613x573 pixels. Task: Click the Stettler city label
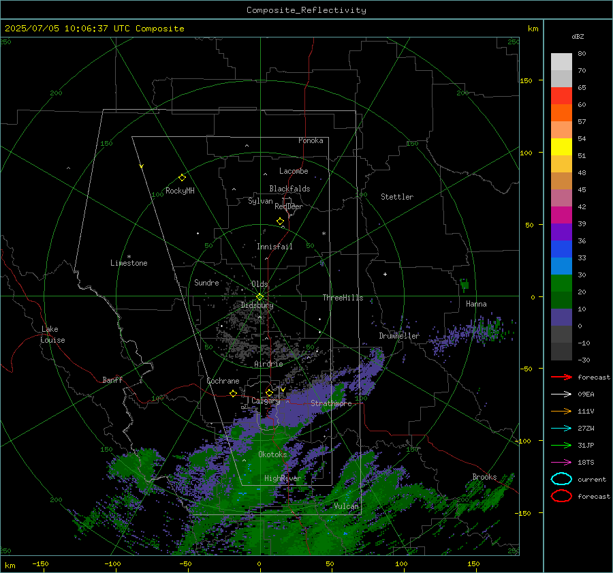(x=397, y=197)
